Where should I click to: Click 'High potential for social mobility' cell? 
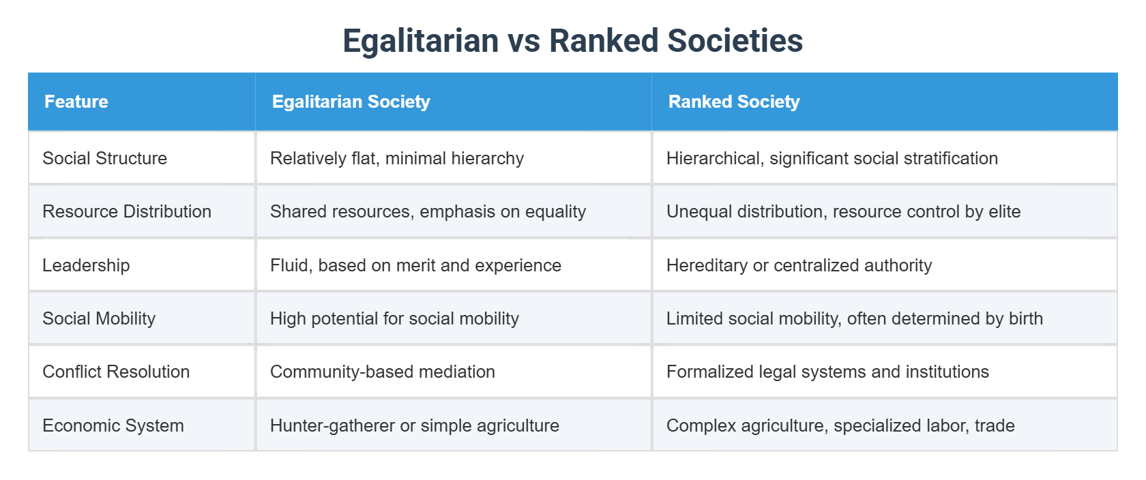point(394,318)
